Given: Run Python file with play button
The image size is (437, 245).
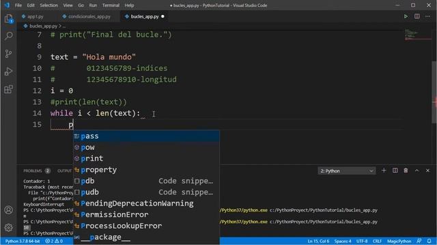Looking at the screenshot, I should 406,16.
